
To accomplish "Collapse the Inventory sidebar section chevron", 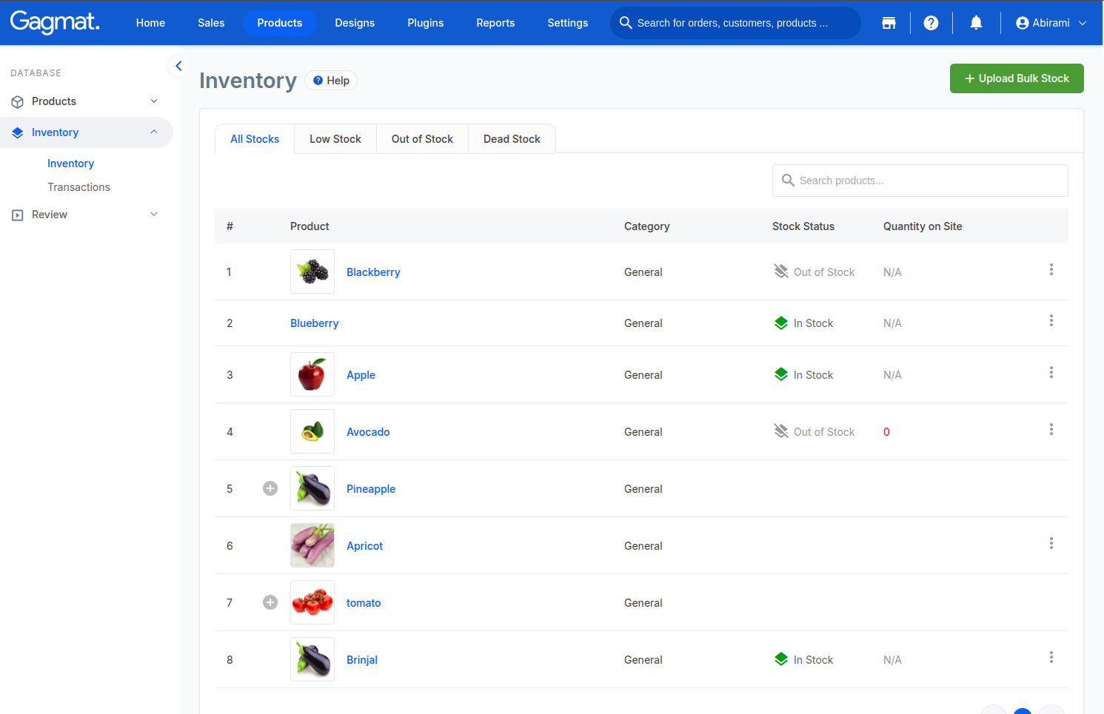I will click(154, 132).
